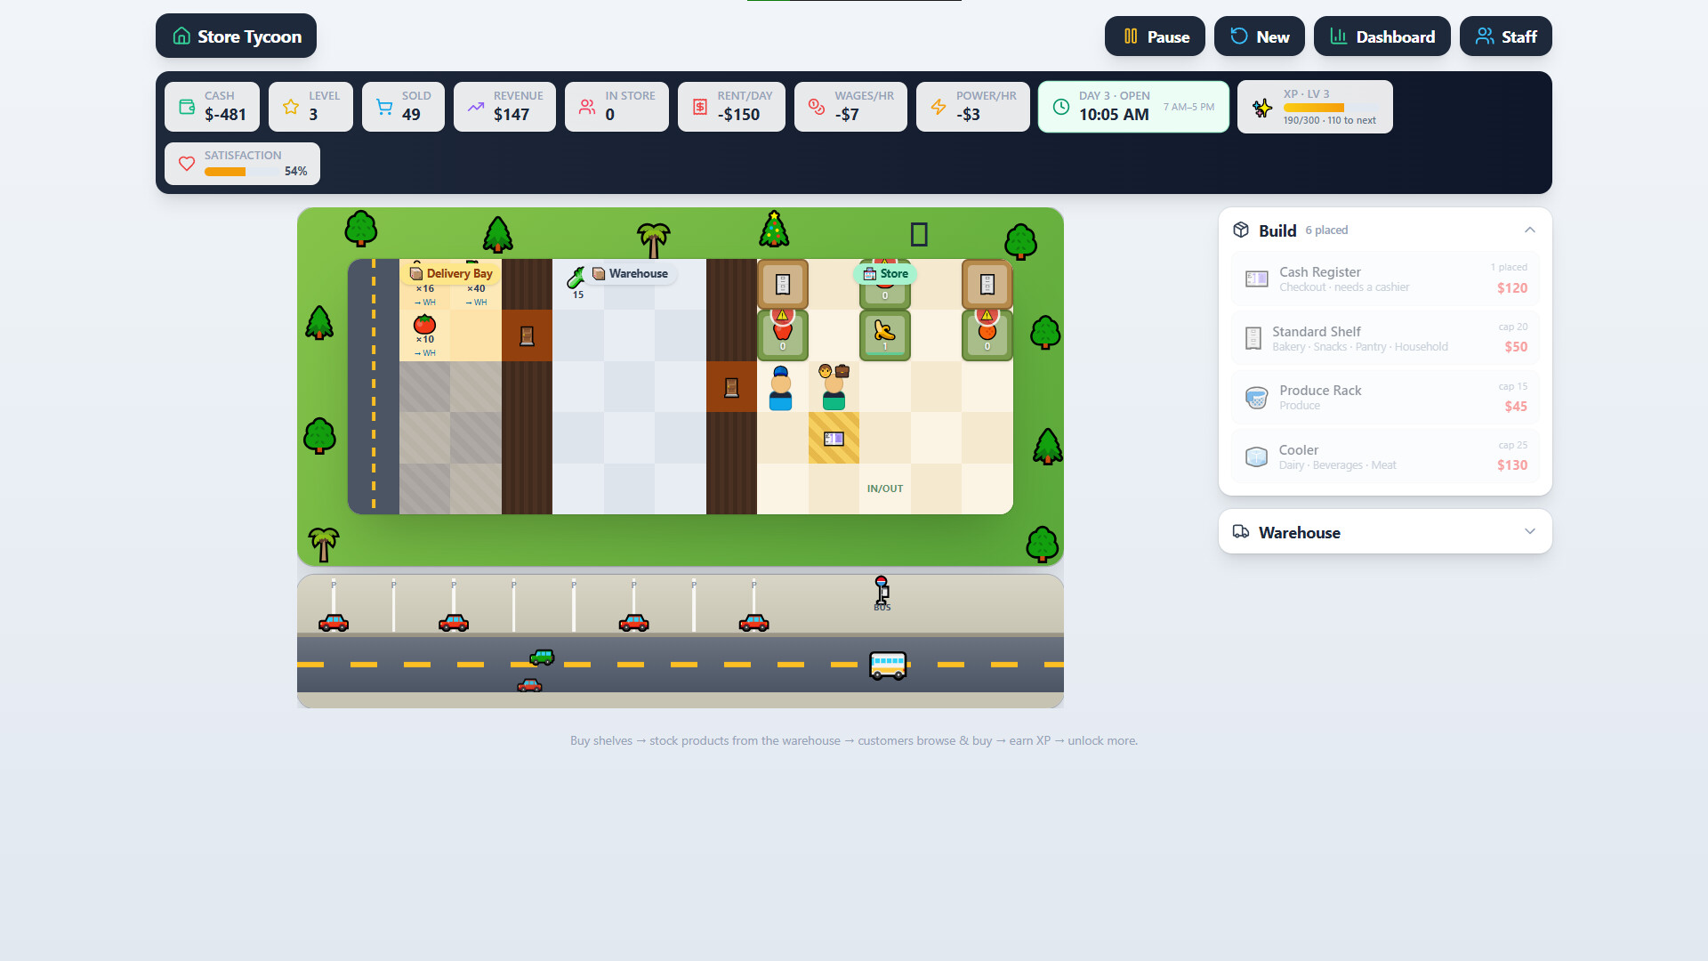This screenshot has height=961, width=1708.
Task: Select the customer with briefcase
Action: (834, 387)
